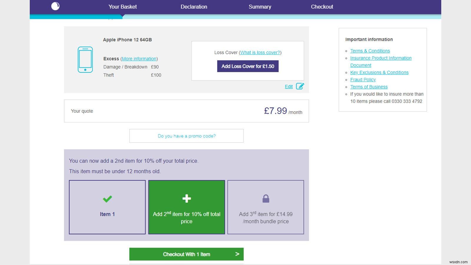The height and width of the screenshot is (265, 471).
Task: Open 'More information' about excess
Action: tap(139, 59)
